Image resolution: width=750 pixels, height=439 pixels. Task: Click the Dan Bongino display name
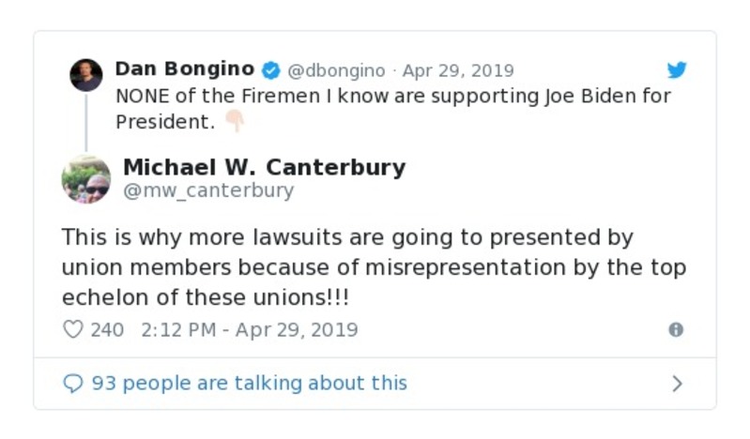184,69
